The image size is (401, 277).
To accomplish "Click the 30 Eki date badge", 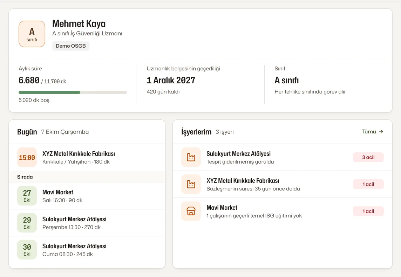I will point(27,250).
